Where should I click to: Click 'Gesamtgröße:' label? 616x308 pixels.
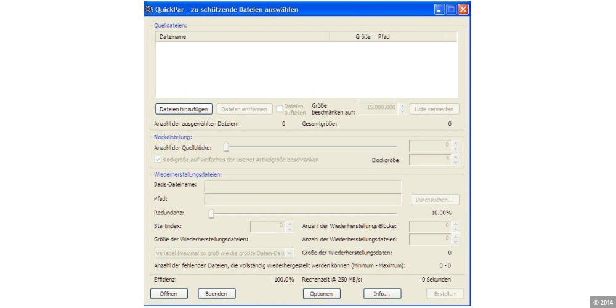tap(320, 124)
